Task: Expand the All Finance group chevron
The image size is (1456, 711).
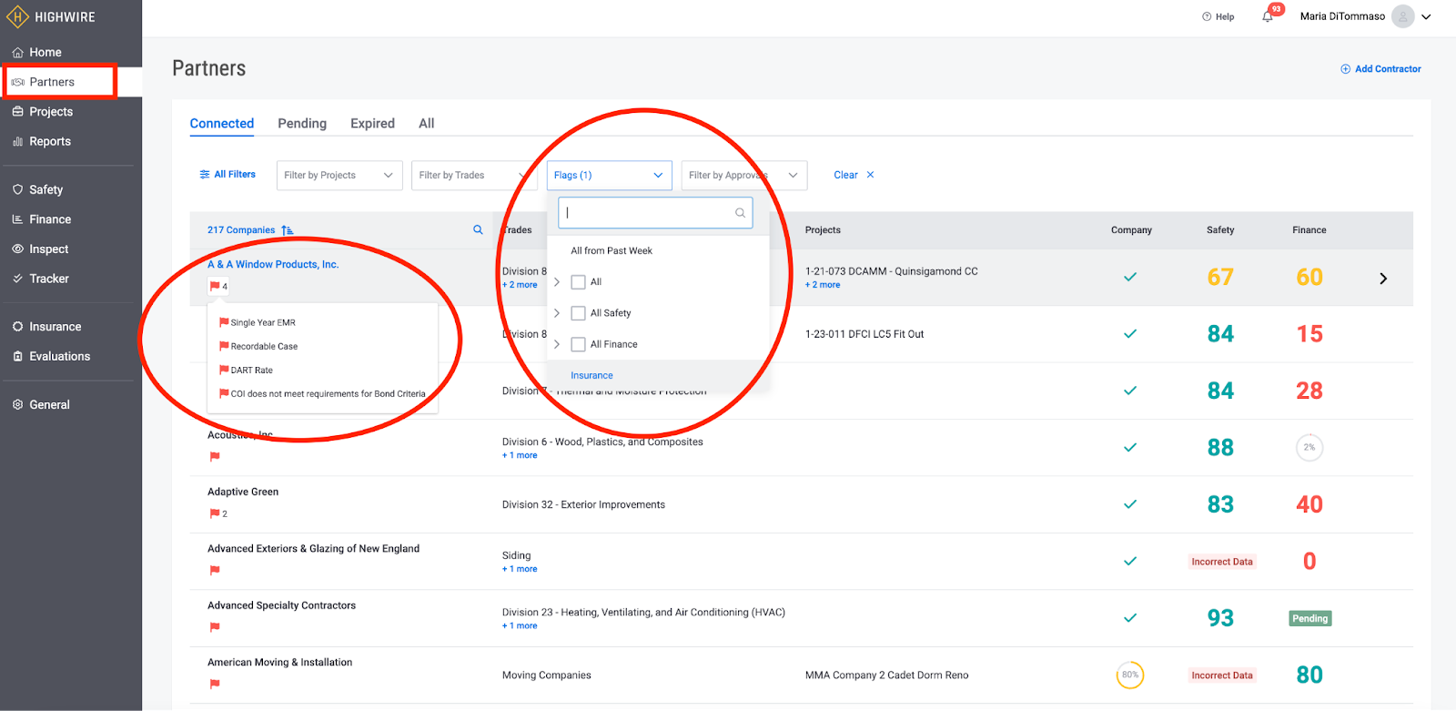Action: pyautogui.click(x=557, y=344)
